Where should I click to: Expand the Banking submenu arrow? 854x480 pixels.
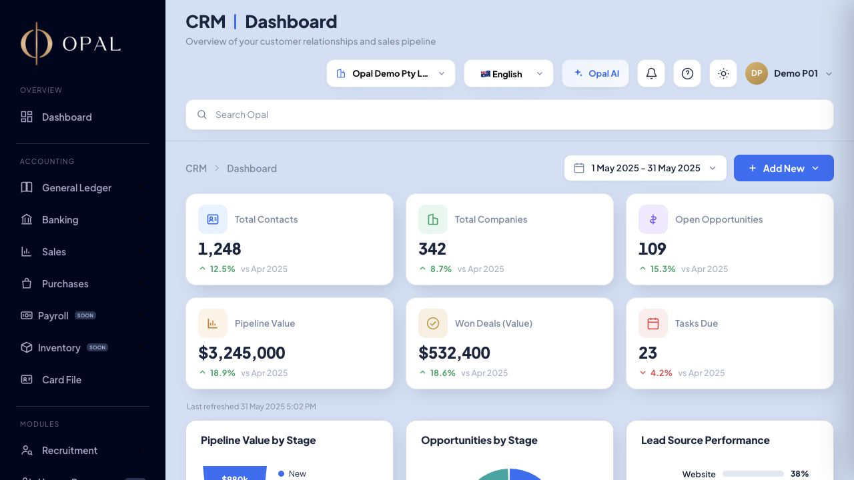[140, 220]
